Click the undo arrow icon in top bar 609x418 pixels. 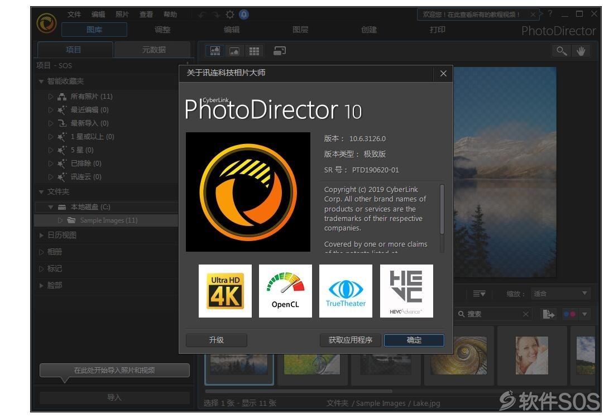coord(202,15)
